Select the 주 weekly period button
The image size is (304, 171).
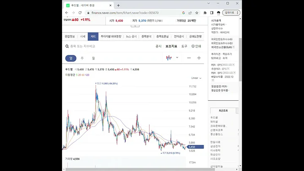coord(82,58)
